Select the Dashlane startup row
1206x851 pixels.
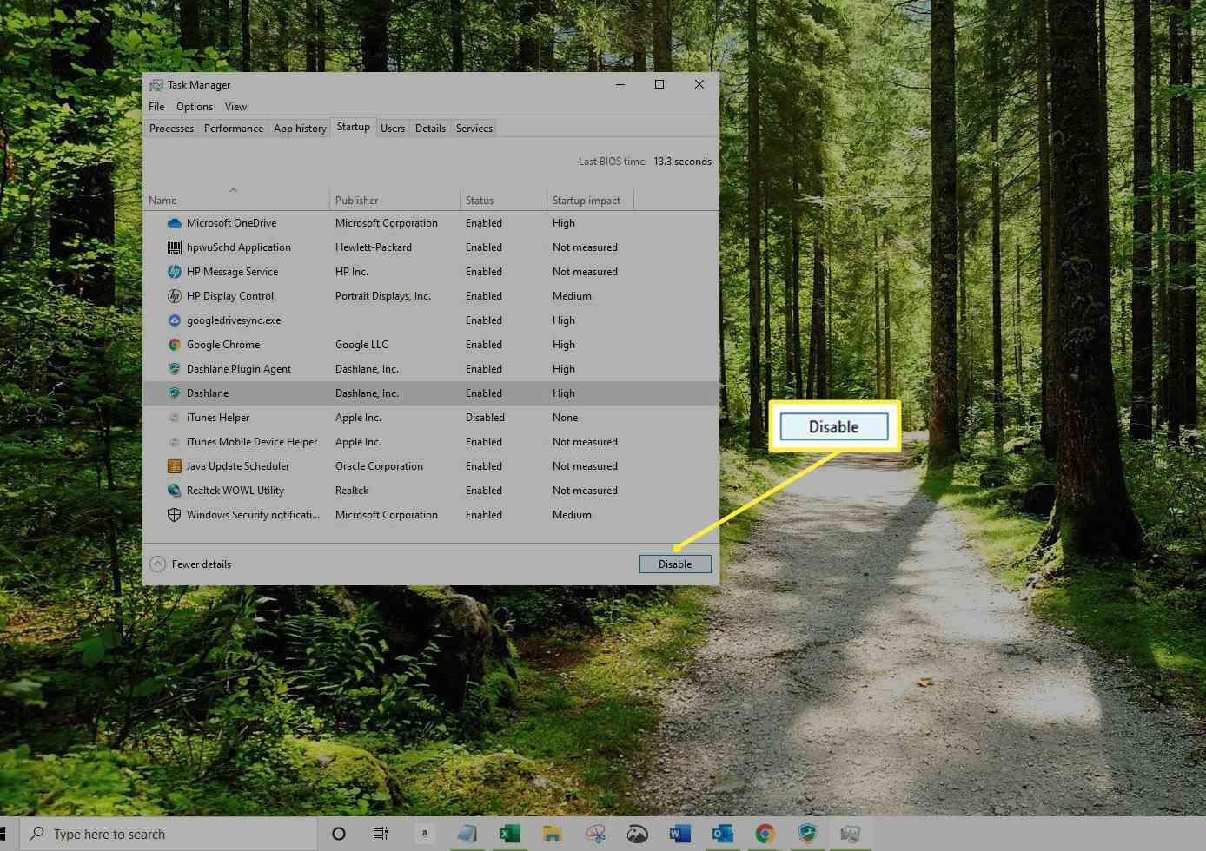[x=431, y=393]
